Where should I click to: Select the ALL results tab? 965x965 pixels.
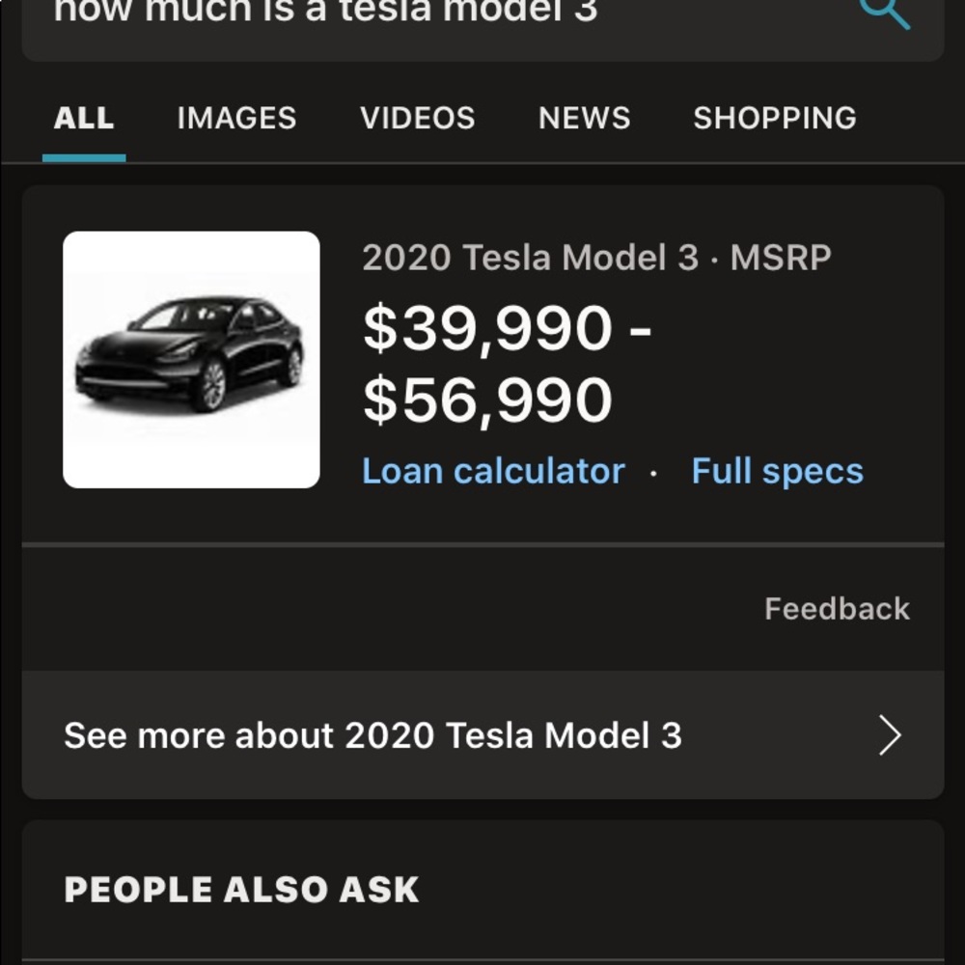84,118
